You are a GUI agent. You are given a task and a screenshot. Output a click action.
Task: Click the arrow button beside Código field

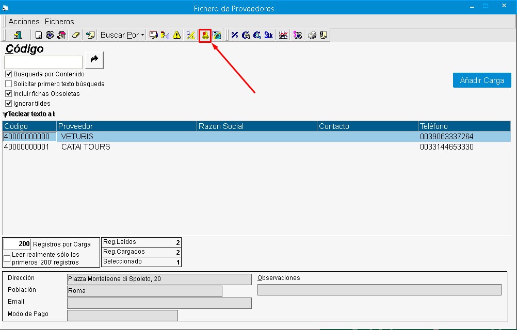pyautogui.click(x=94, y=60)
